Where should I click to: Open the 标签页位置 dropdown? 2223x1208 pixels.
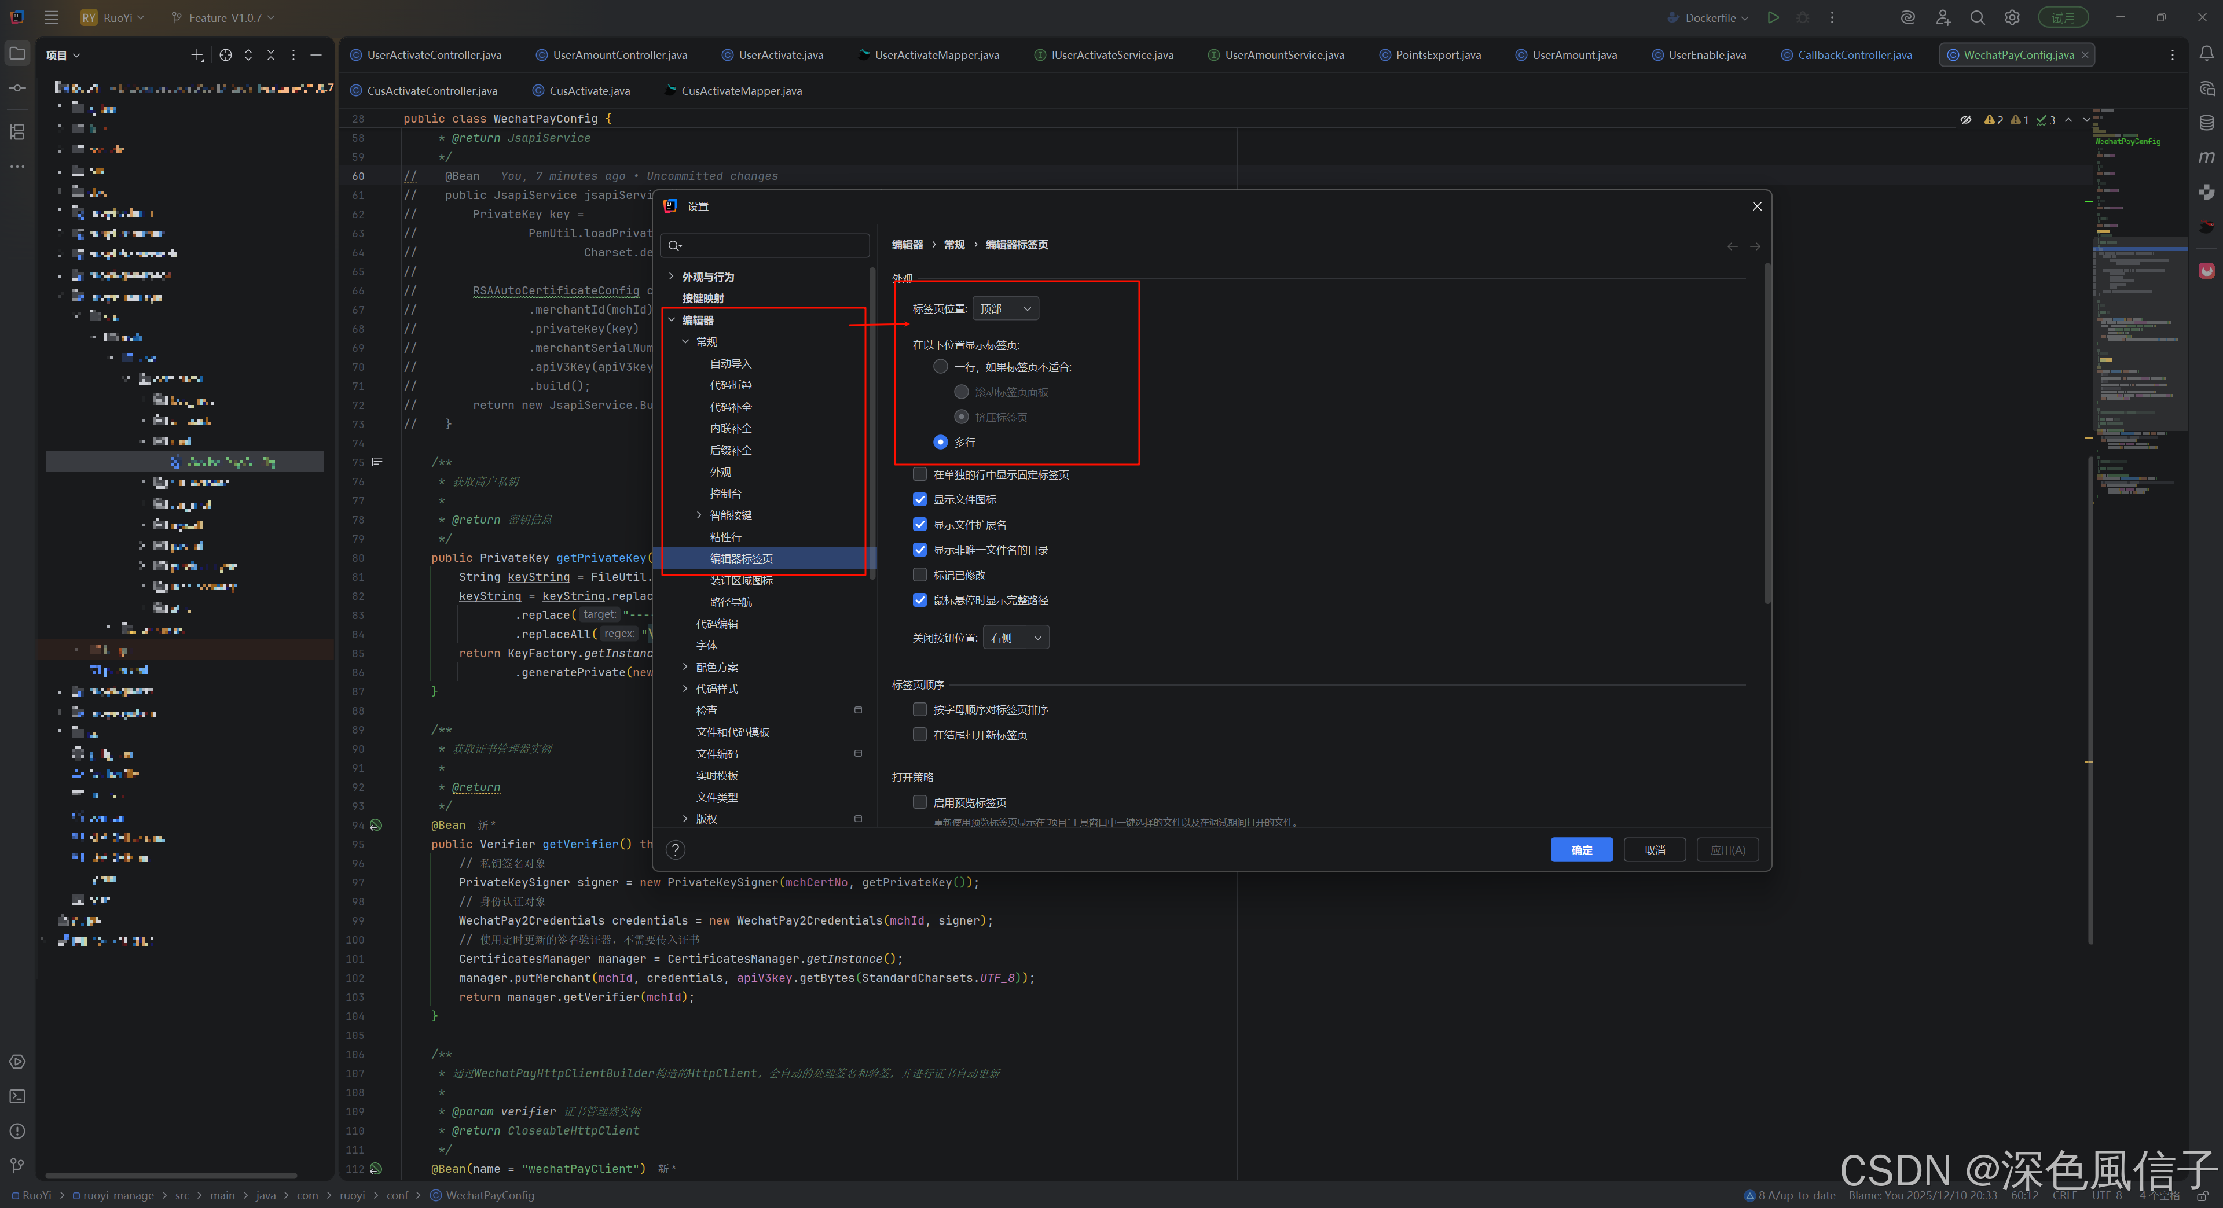(x=1006, y=309)
